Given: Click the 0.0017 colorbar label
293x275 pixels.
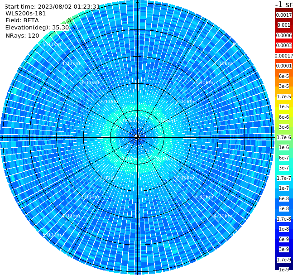Looking at the screenshot, I should (284, 15).
